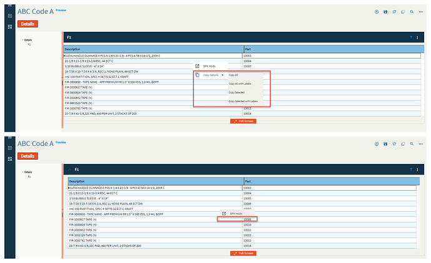Click the Preview link in lower screenshot title
The height and width of the screenshot is (263, 431).
61,142
